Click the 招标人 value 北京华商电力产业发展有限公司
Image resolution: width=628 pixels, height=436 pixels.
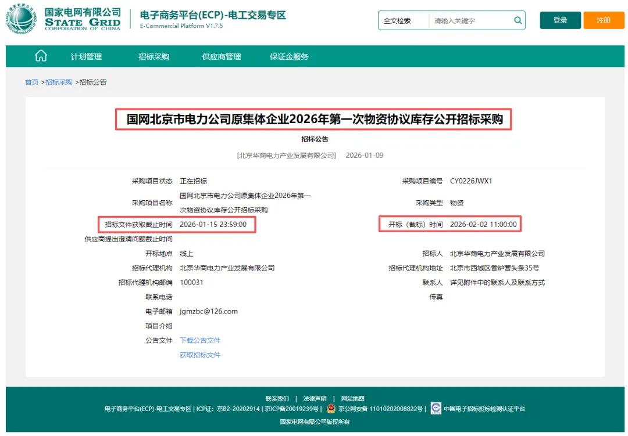497,253
